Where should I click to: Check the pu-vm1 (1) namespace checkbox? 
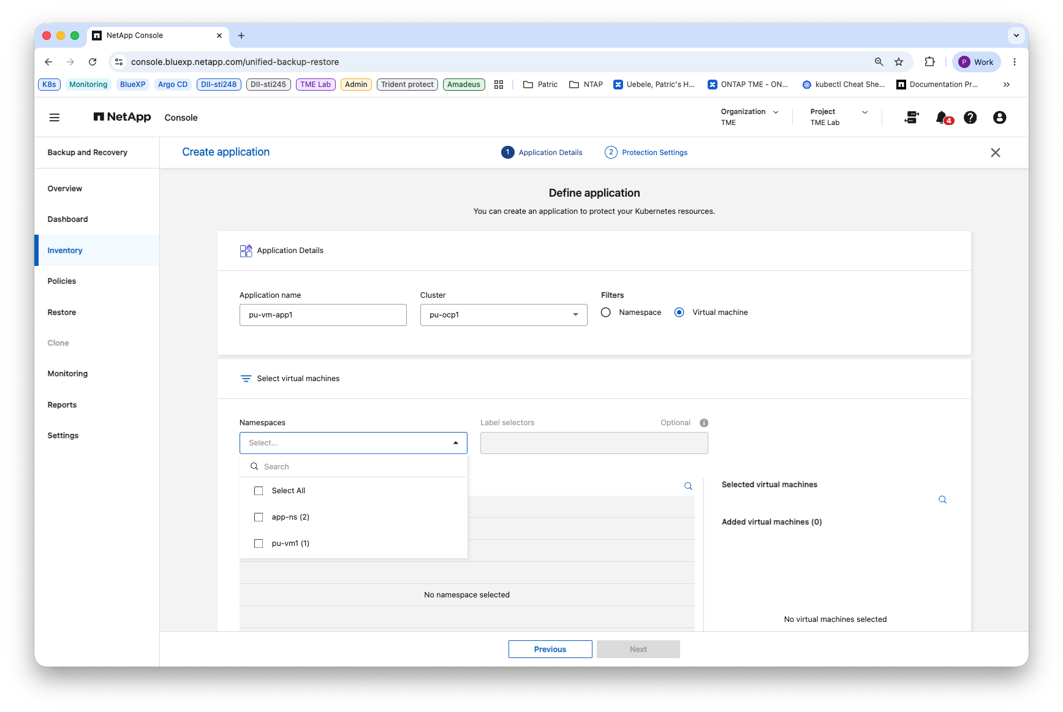point(259,543)
